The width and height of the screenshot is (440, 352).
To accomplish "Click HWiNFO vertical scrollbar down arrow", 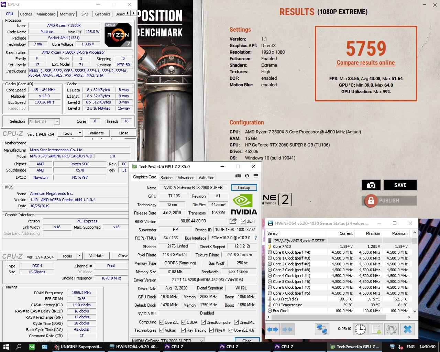I will coord(415,311).
